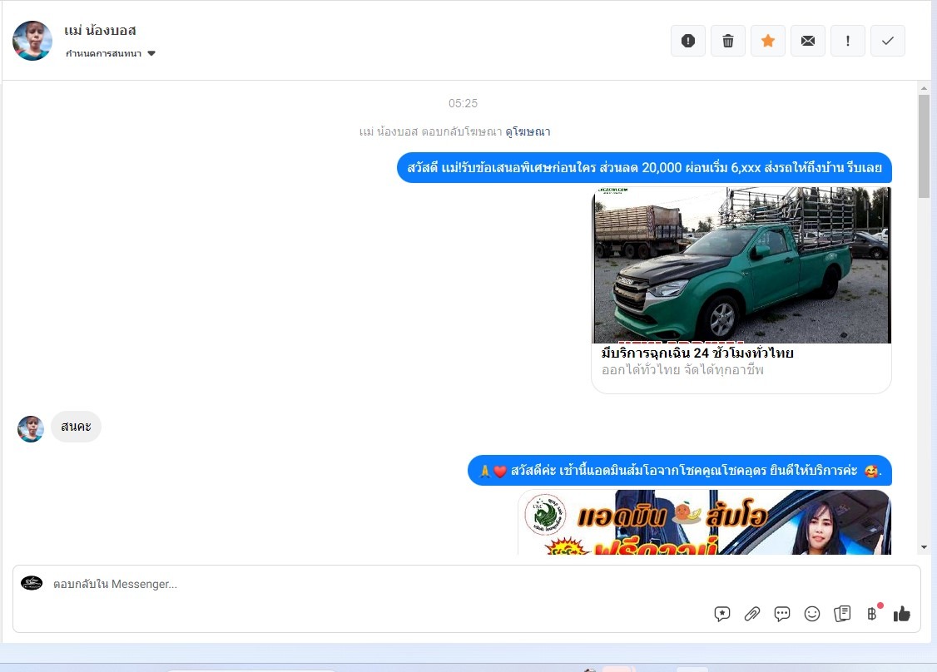Screen dimensions: 937x672
Task: Attach a file with the paperclip icon
Action: (751, 614)
